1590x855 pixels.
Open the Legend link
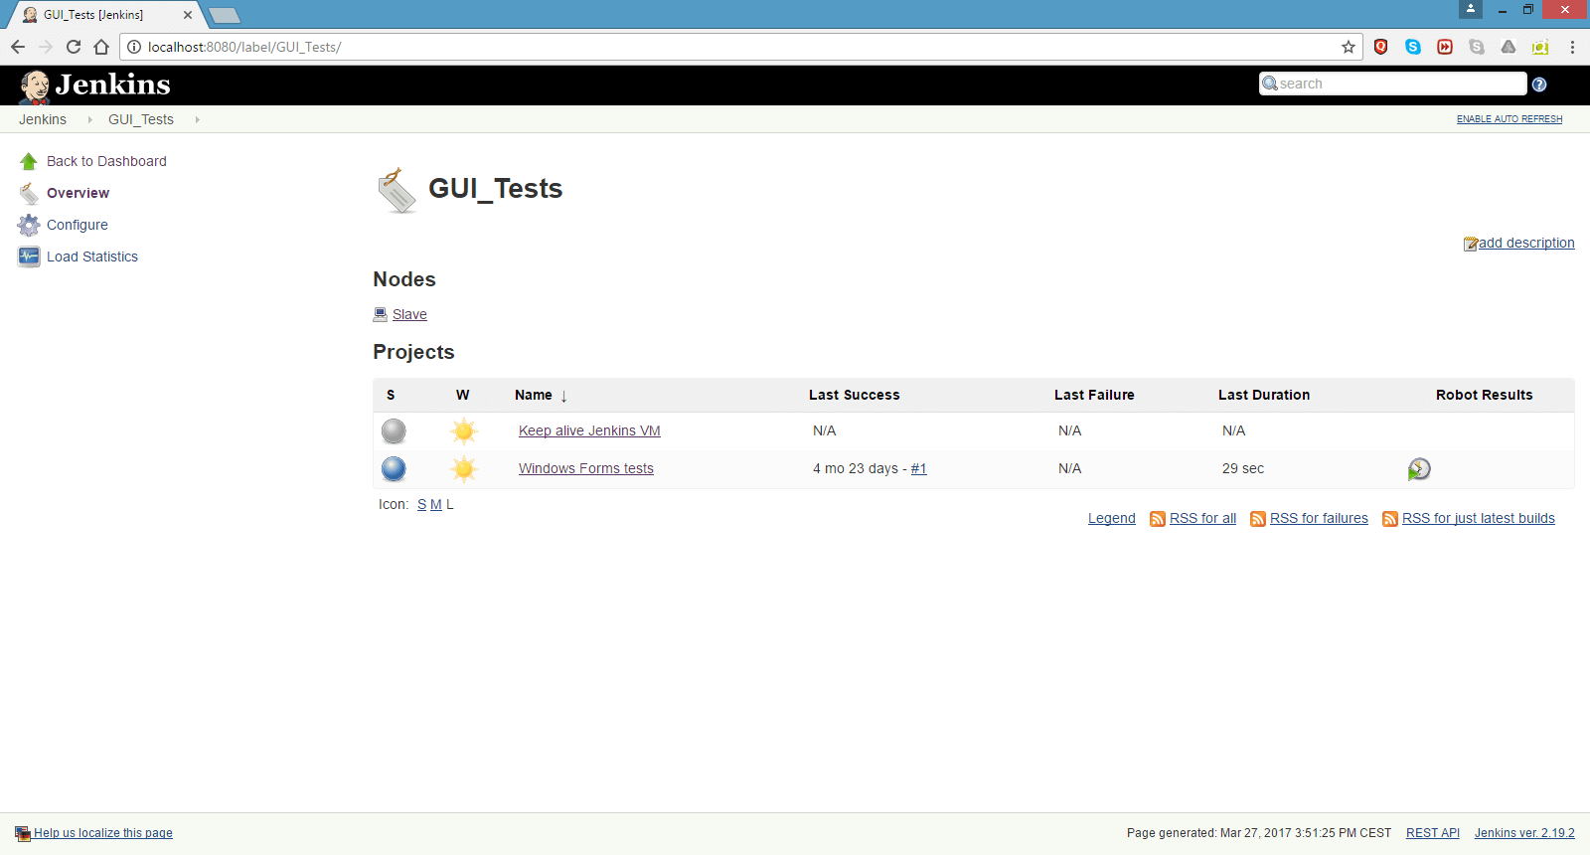(x=1112, y=518)
